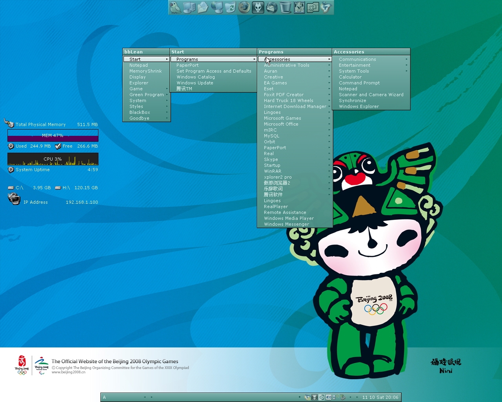The height and width of the screenshot is (402, 502).
Task: Click the left arrow before the clock
Action: click(350, 397)
